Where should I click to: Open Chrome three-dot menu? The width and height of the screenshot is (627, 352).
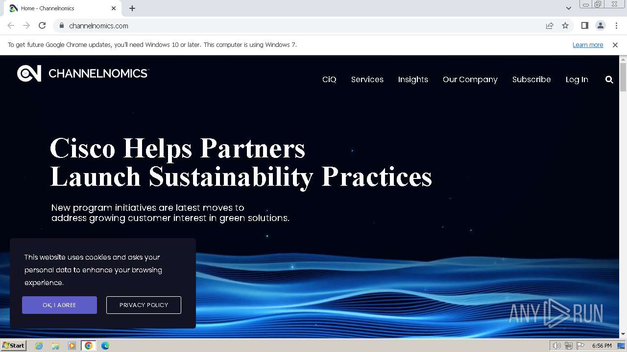(x=616, y=25)
